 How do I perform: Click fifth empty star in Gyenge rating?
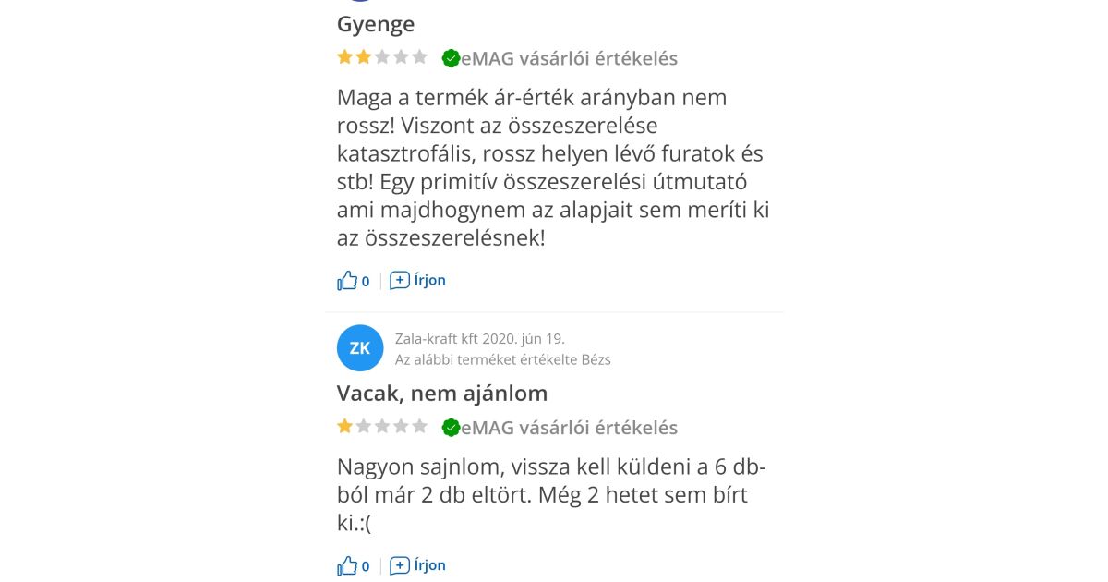[x=419, y=57]
